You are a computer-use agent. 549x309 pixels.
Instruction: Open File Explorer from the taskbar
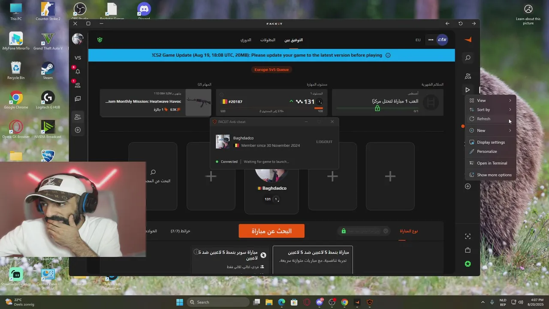pos(268,302)
